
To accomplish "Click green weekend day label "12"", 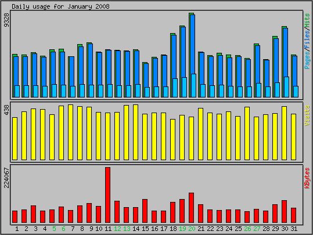I will click(117, 229).
